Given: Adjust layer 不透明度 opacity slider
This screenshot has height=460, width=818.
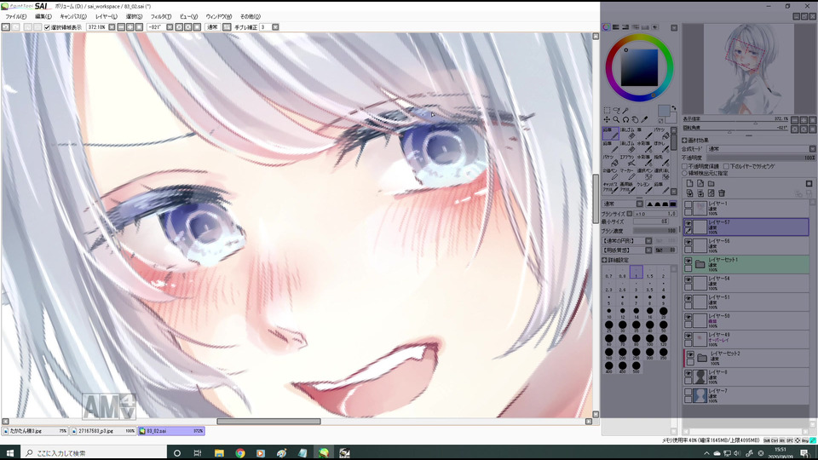Looking at the screenshot, I should coord(761,158).
